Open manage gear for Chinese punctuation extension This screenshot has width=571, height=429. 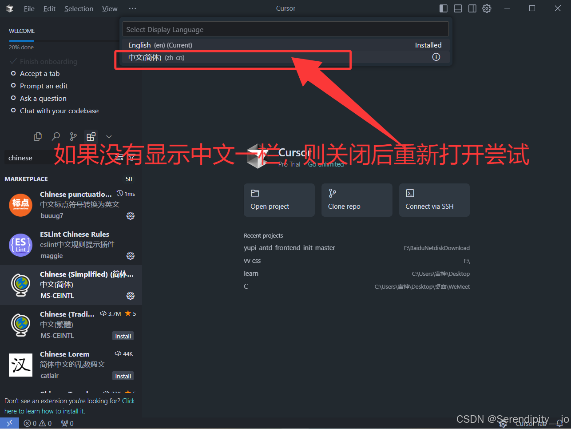[x=131, y=216]
